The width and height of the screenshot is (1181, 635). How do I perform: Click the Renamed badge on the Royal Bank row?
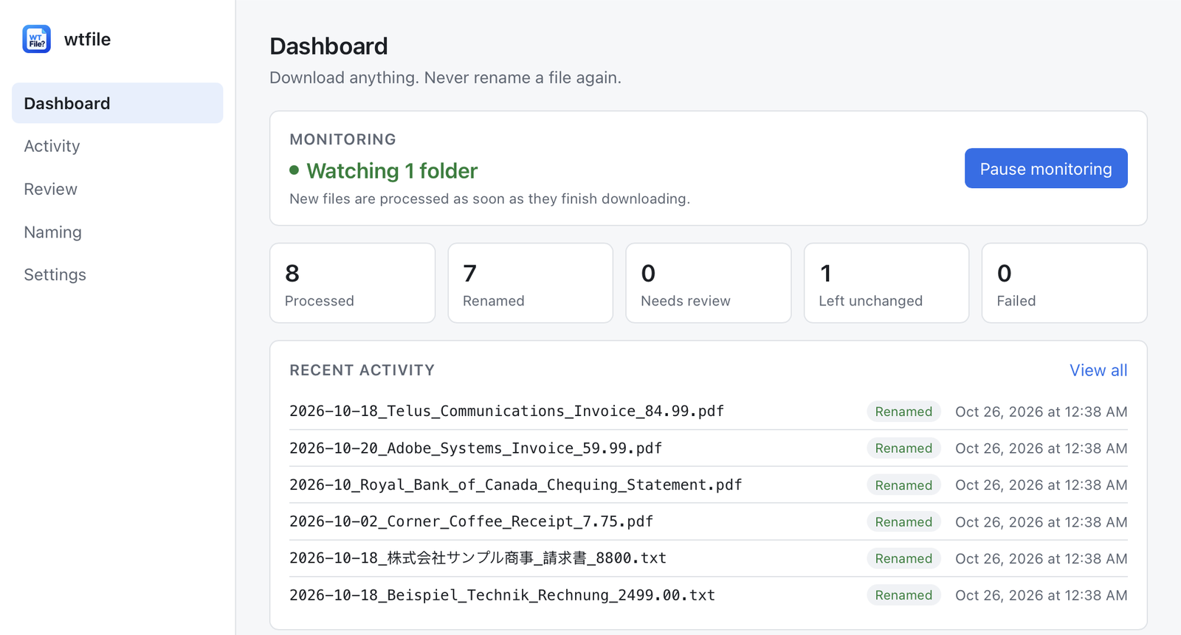903,485
